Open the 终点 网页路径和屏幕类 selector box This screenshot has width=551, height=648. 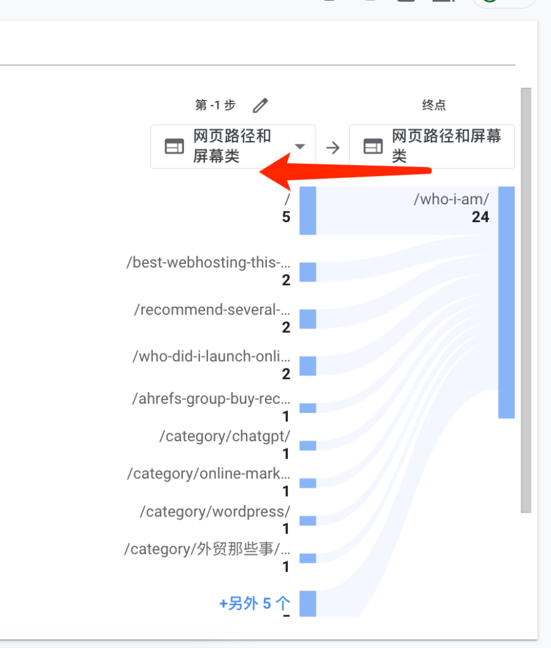(432, 146)
